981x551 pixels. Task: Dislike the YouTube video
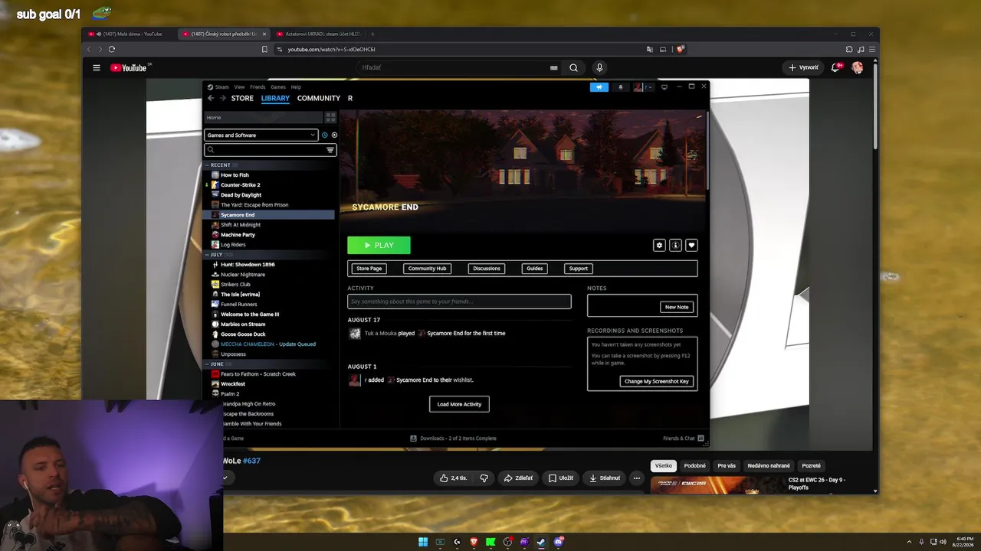click(484, 478)
